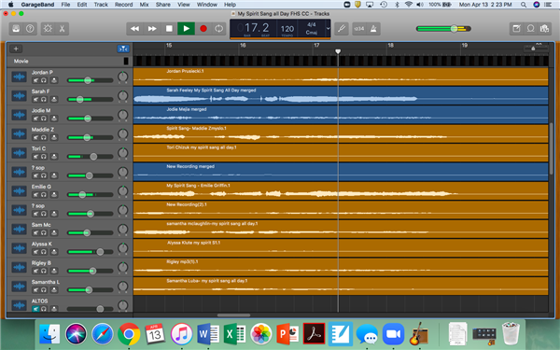
Task: Click the Jordan P volume slider
Action: click(x=90, y=80)
